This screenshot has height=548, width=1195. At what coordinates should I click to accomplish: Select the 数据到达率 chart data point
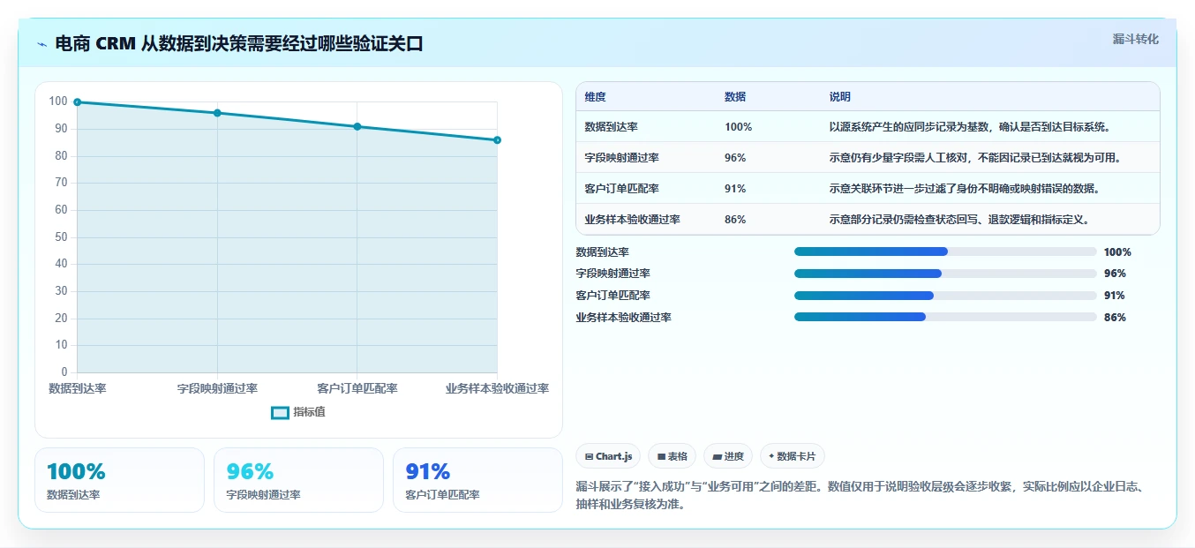point(78,102)
